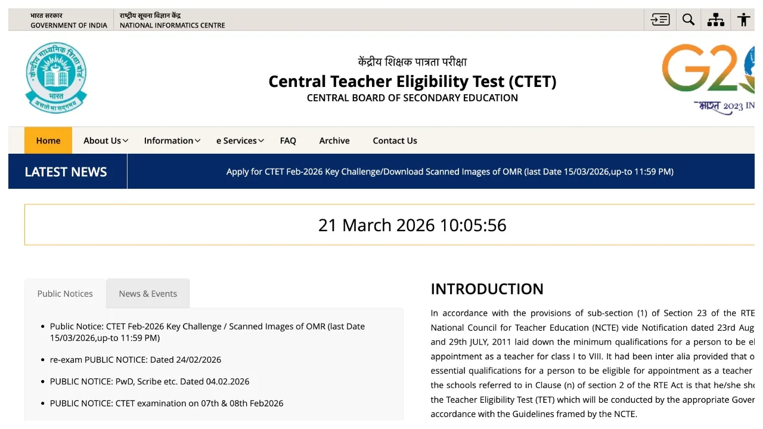
Task: Open the search magnifier icon
Action: (688, 20)
